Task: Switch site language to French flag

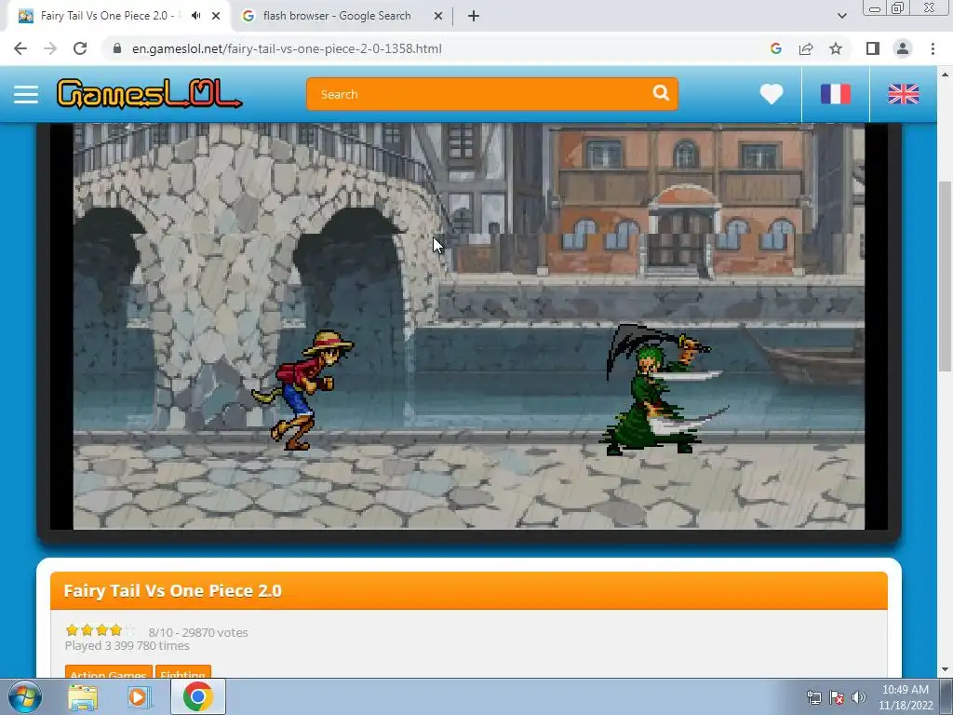Action: (836, 94)
